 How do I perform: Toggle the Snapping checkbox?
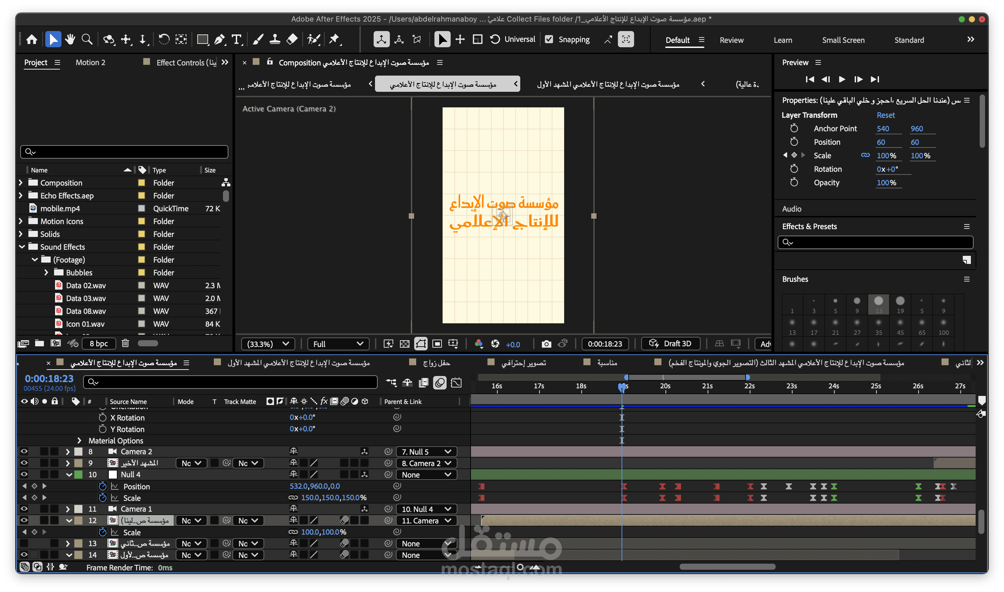549,39
